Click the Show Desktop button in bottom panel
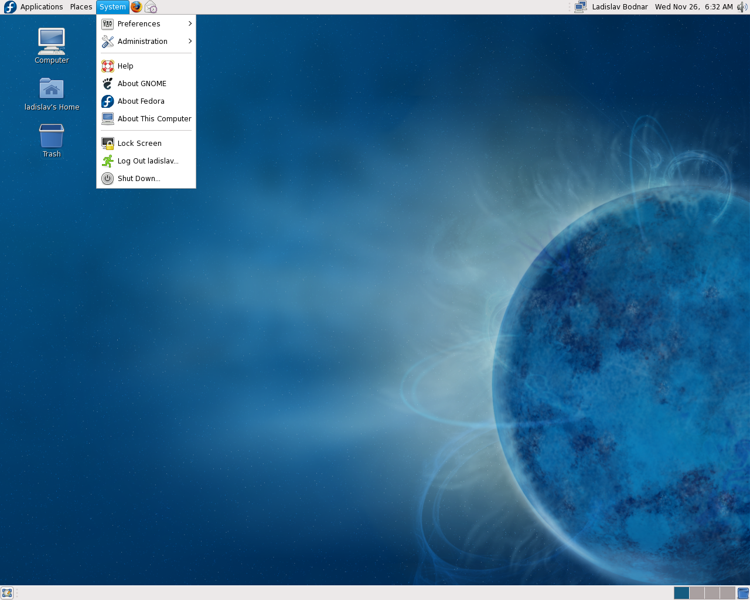The image size is (750, 600). click(7, 593)
